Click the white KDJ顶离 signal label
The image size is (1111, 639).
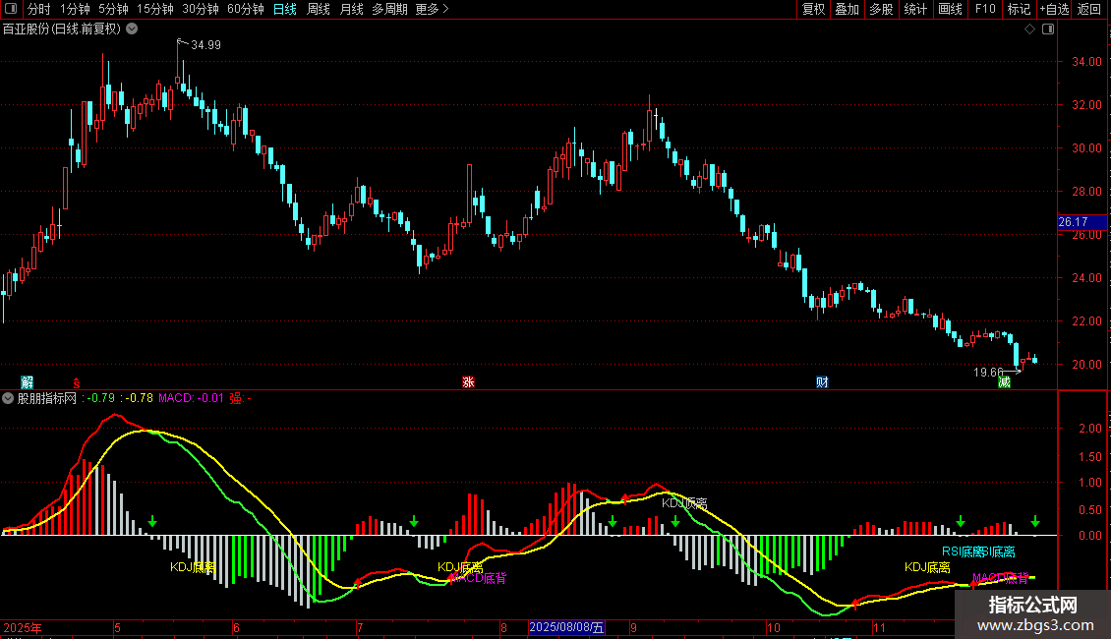(x=684, y=503)
